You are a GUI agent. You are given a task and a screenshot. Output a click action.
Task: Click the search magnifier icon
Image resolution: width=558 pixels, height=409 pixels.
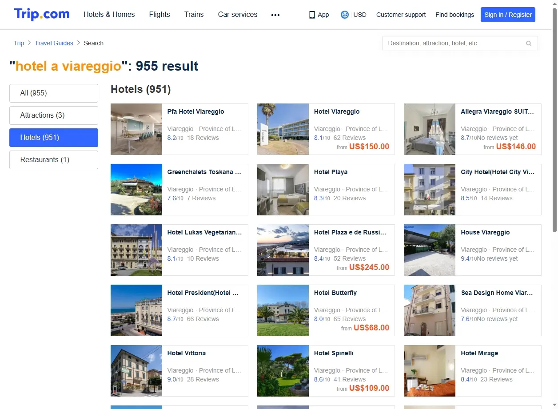pos(529,43)
